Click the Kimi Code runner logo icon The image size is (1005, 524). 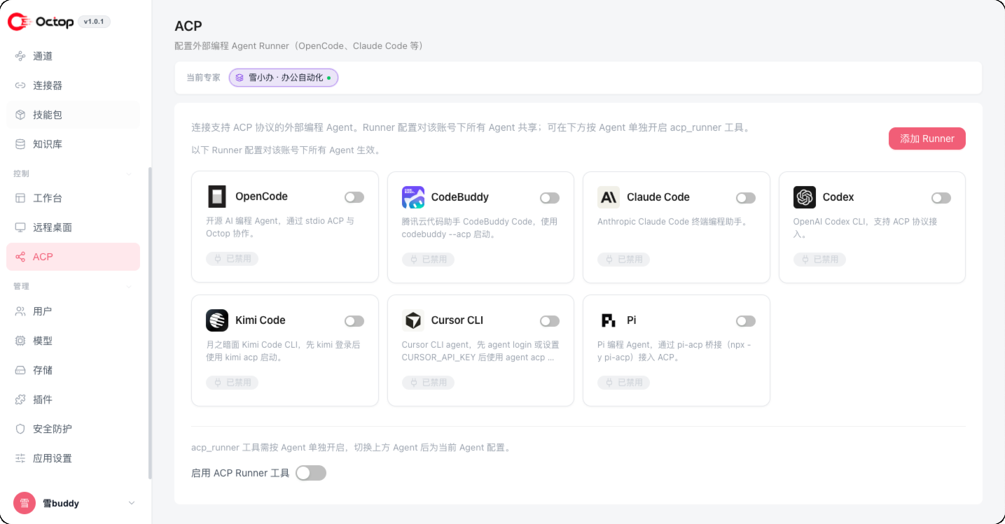coord(217,320)
